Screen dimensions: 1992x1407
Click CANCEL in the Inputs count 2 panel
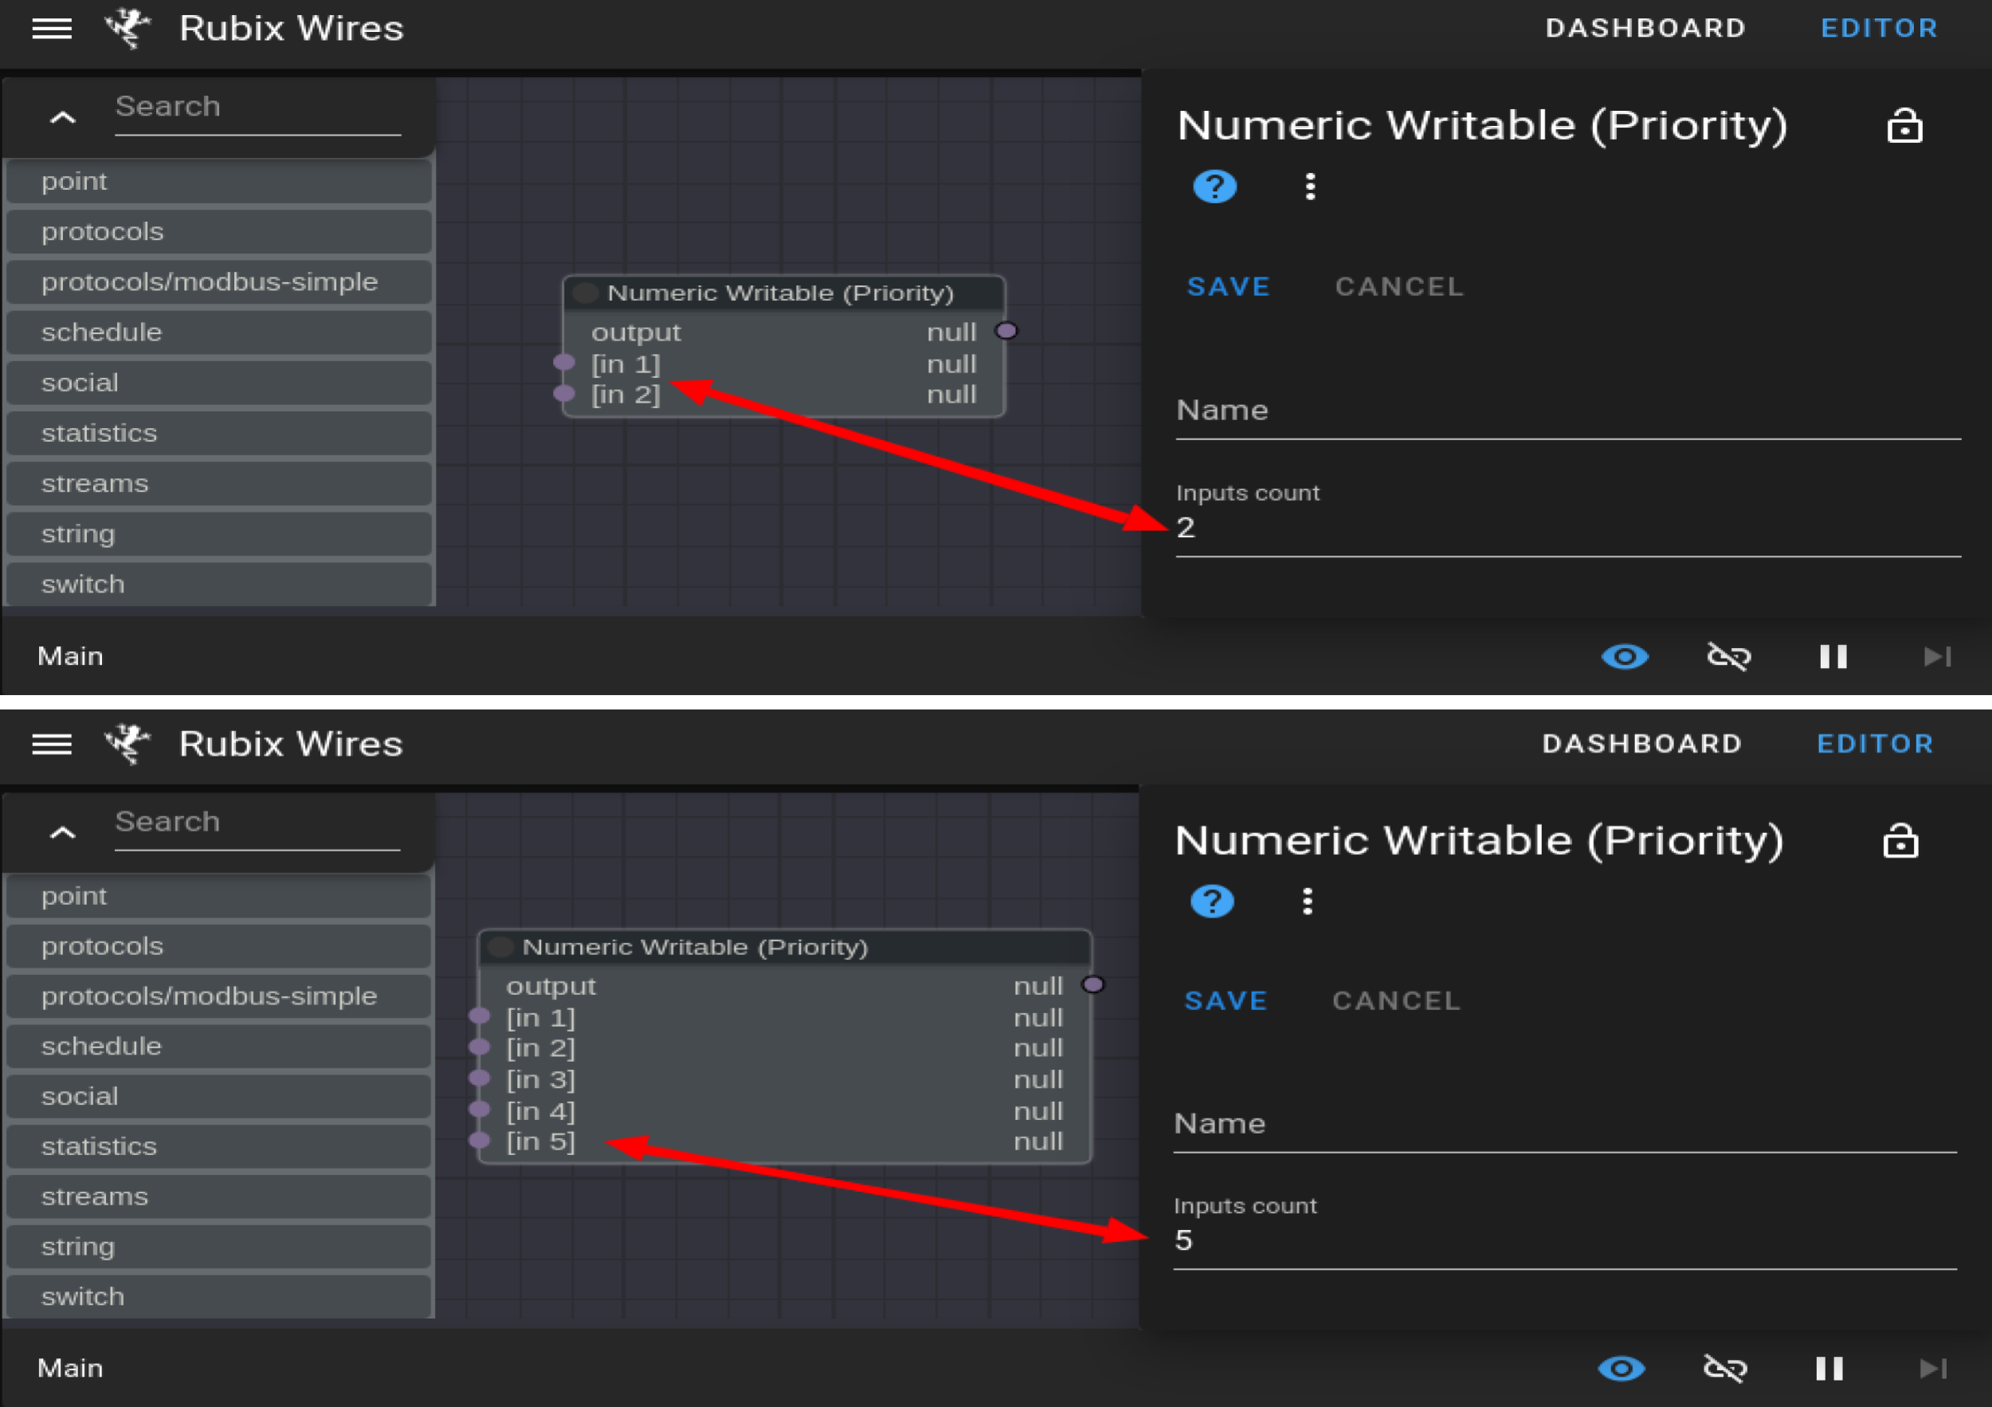point(1399,286)
